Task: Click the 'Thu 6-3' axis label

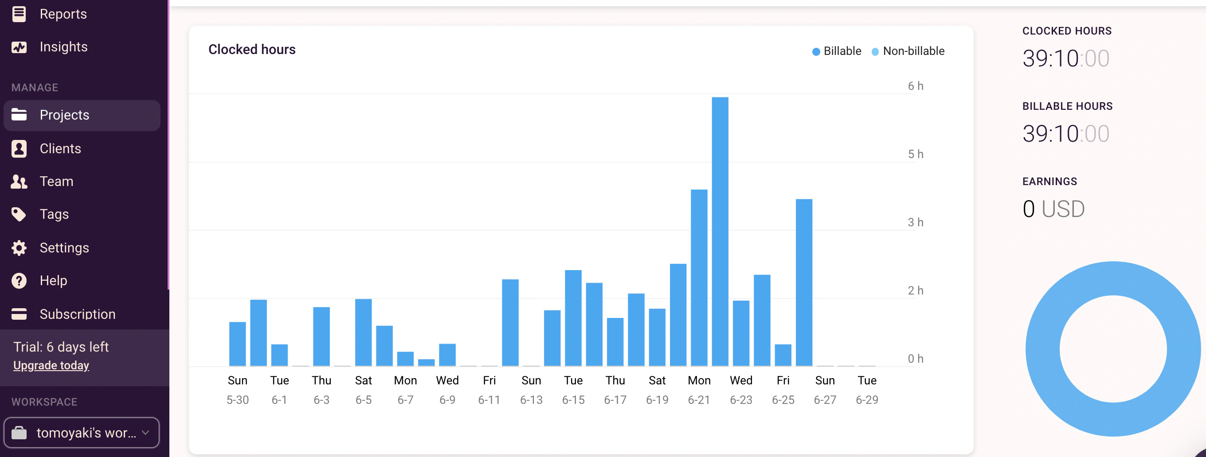Action: pyautogui.click(x=321, y=390)
